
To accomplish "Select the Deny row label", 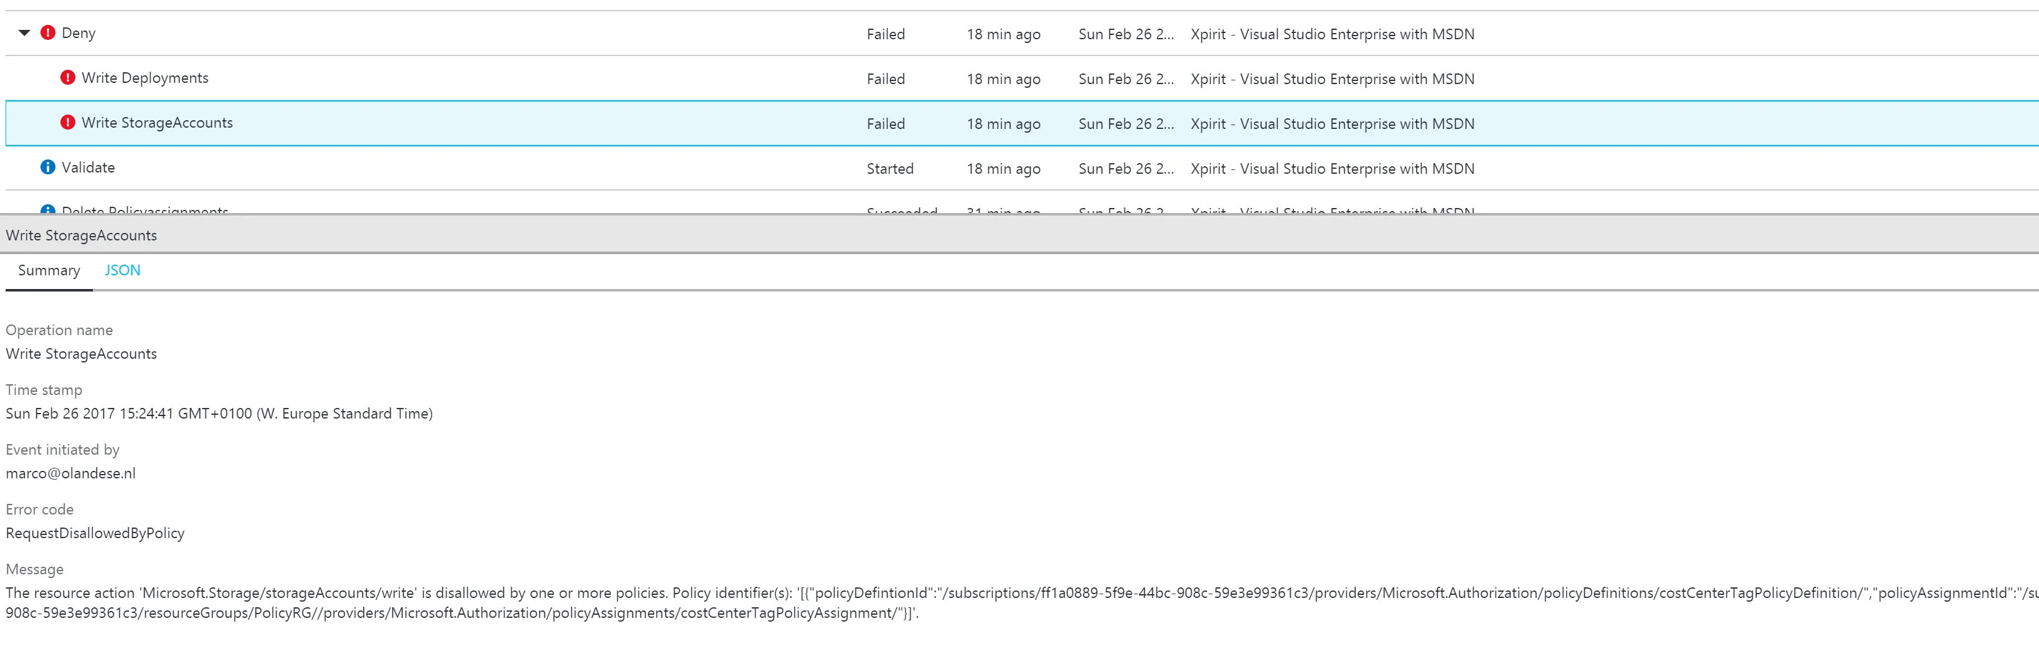I will [x=79, y=33].
